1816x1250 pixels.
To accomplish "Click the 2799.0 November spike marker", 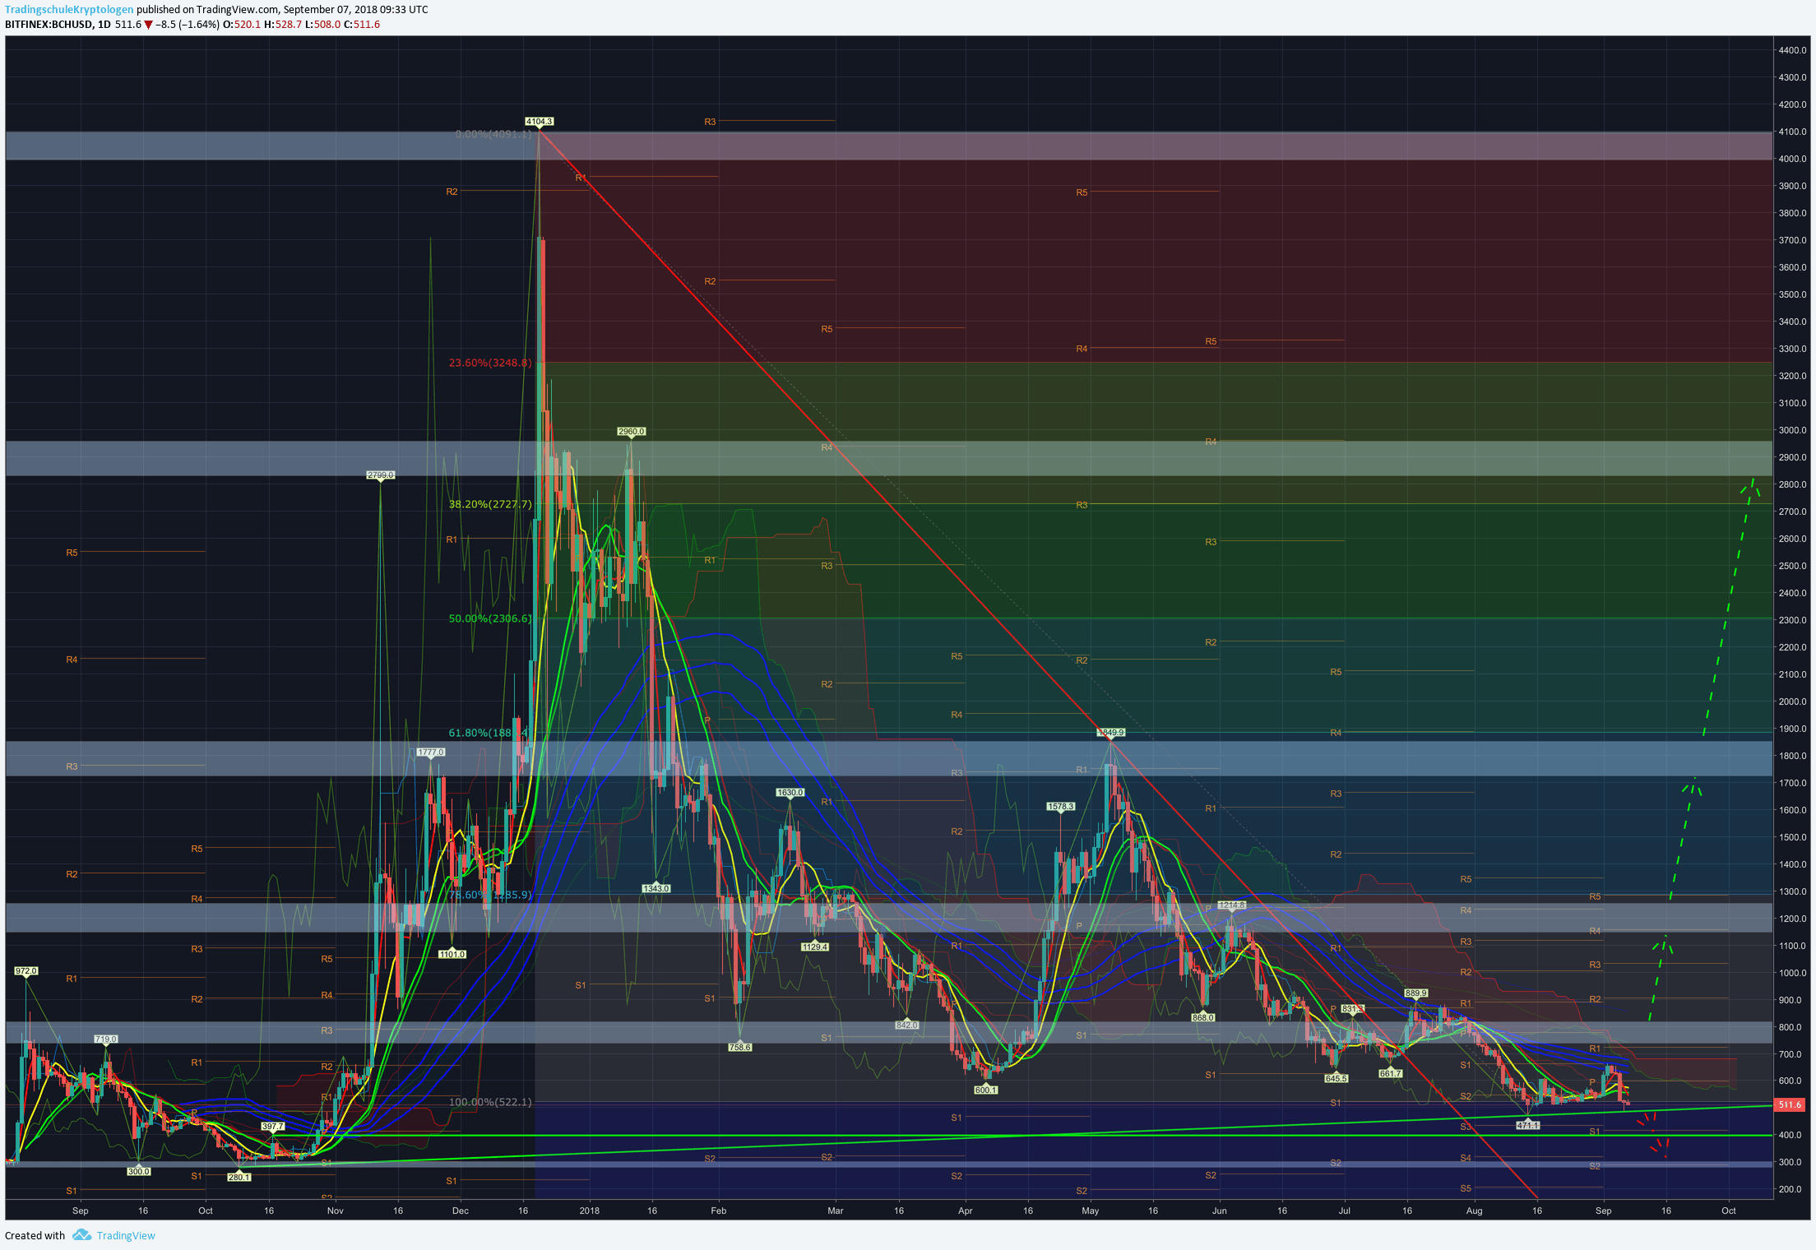I will pos(380,475).
